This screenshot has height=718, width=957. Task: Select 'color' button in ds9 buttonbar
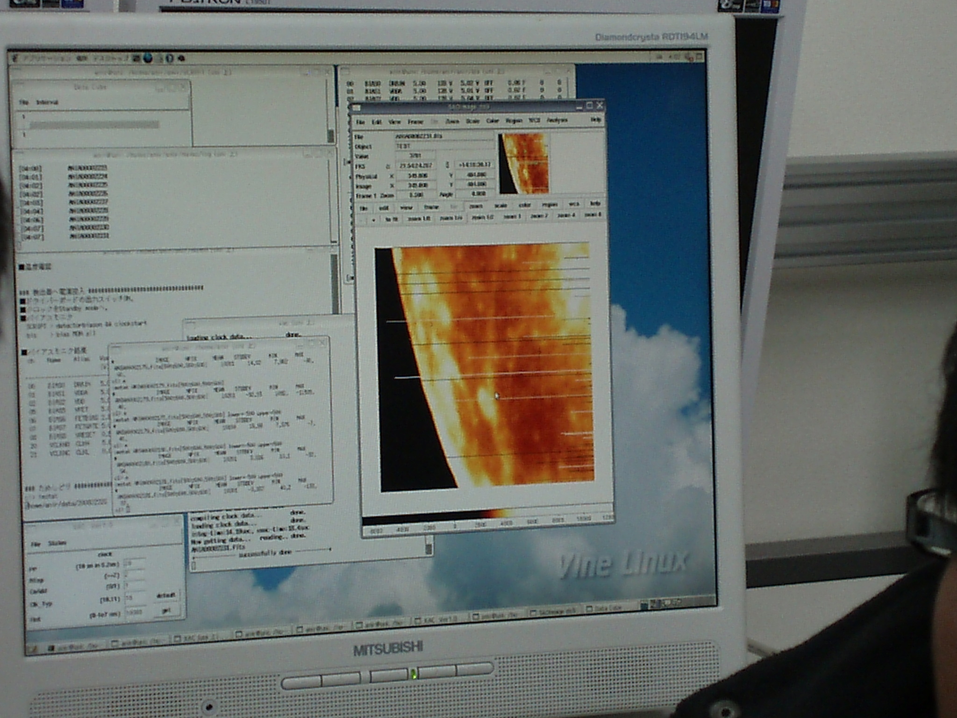coord(525,205)
